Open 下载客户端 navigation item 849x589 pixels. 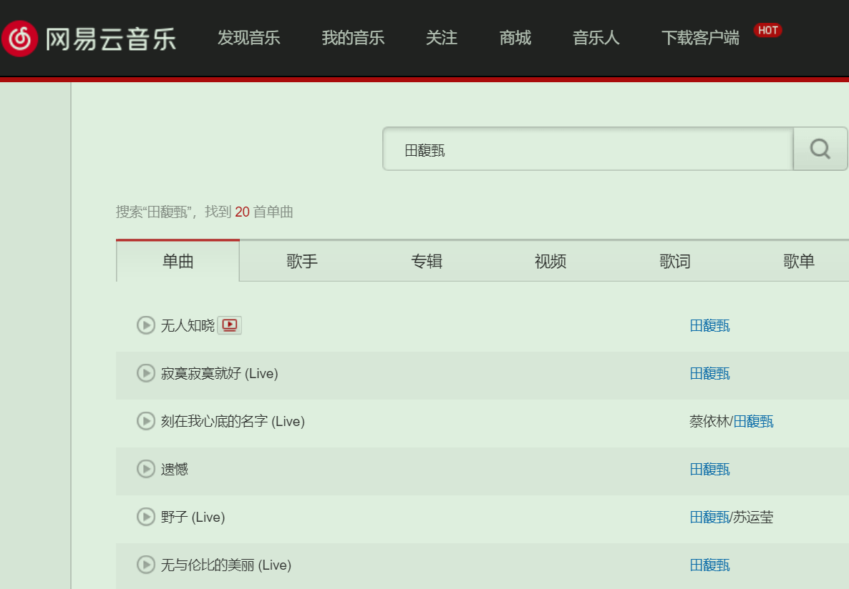click(x=700, y=38)
